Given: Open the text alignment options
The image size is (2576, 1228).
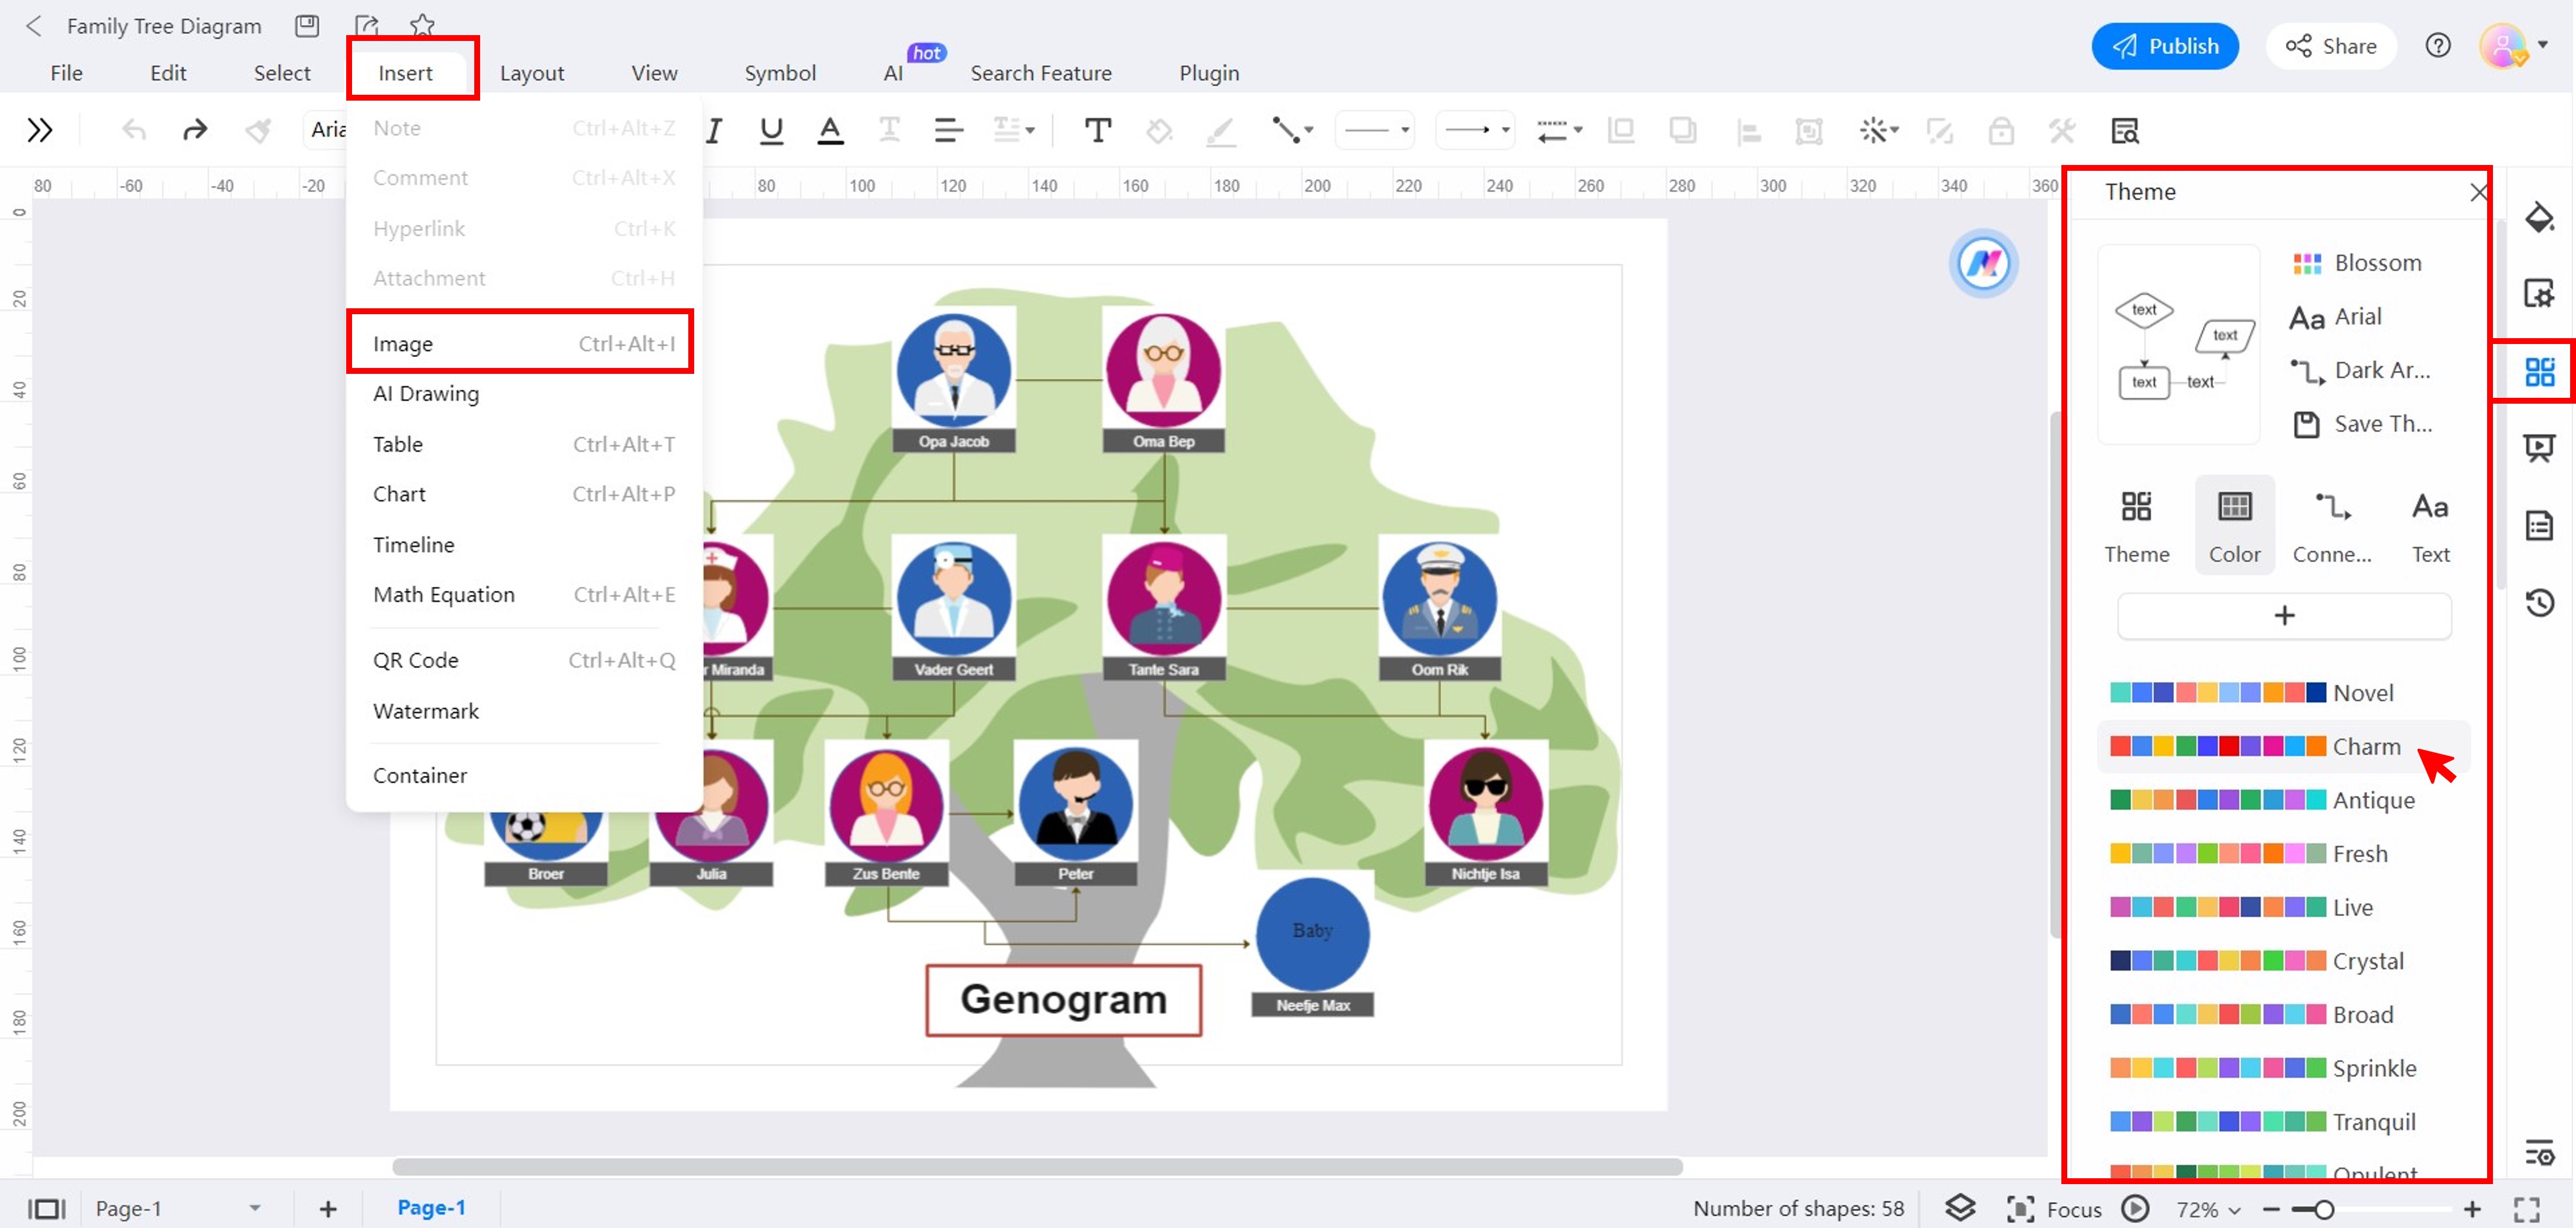Looking at the screenshot, I should 948,130.
